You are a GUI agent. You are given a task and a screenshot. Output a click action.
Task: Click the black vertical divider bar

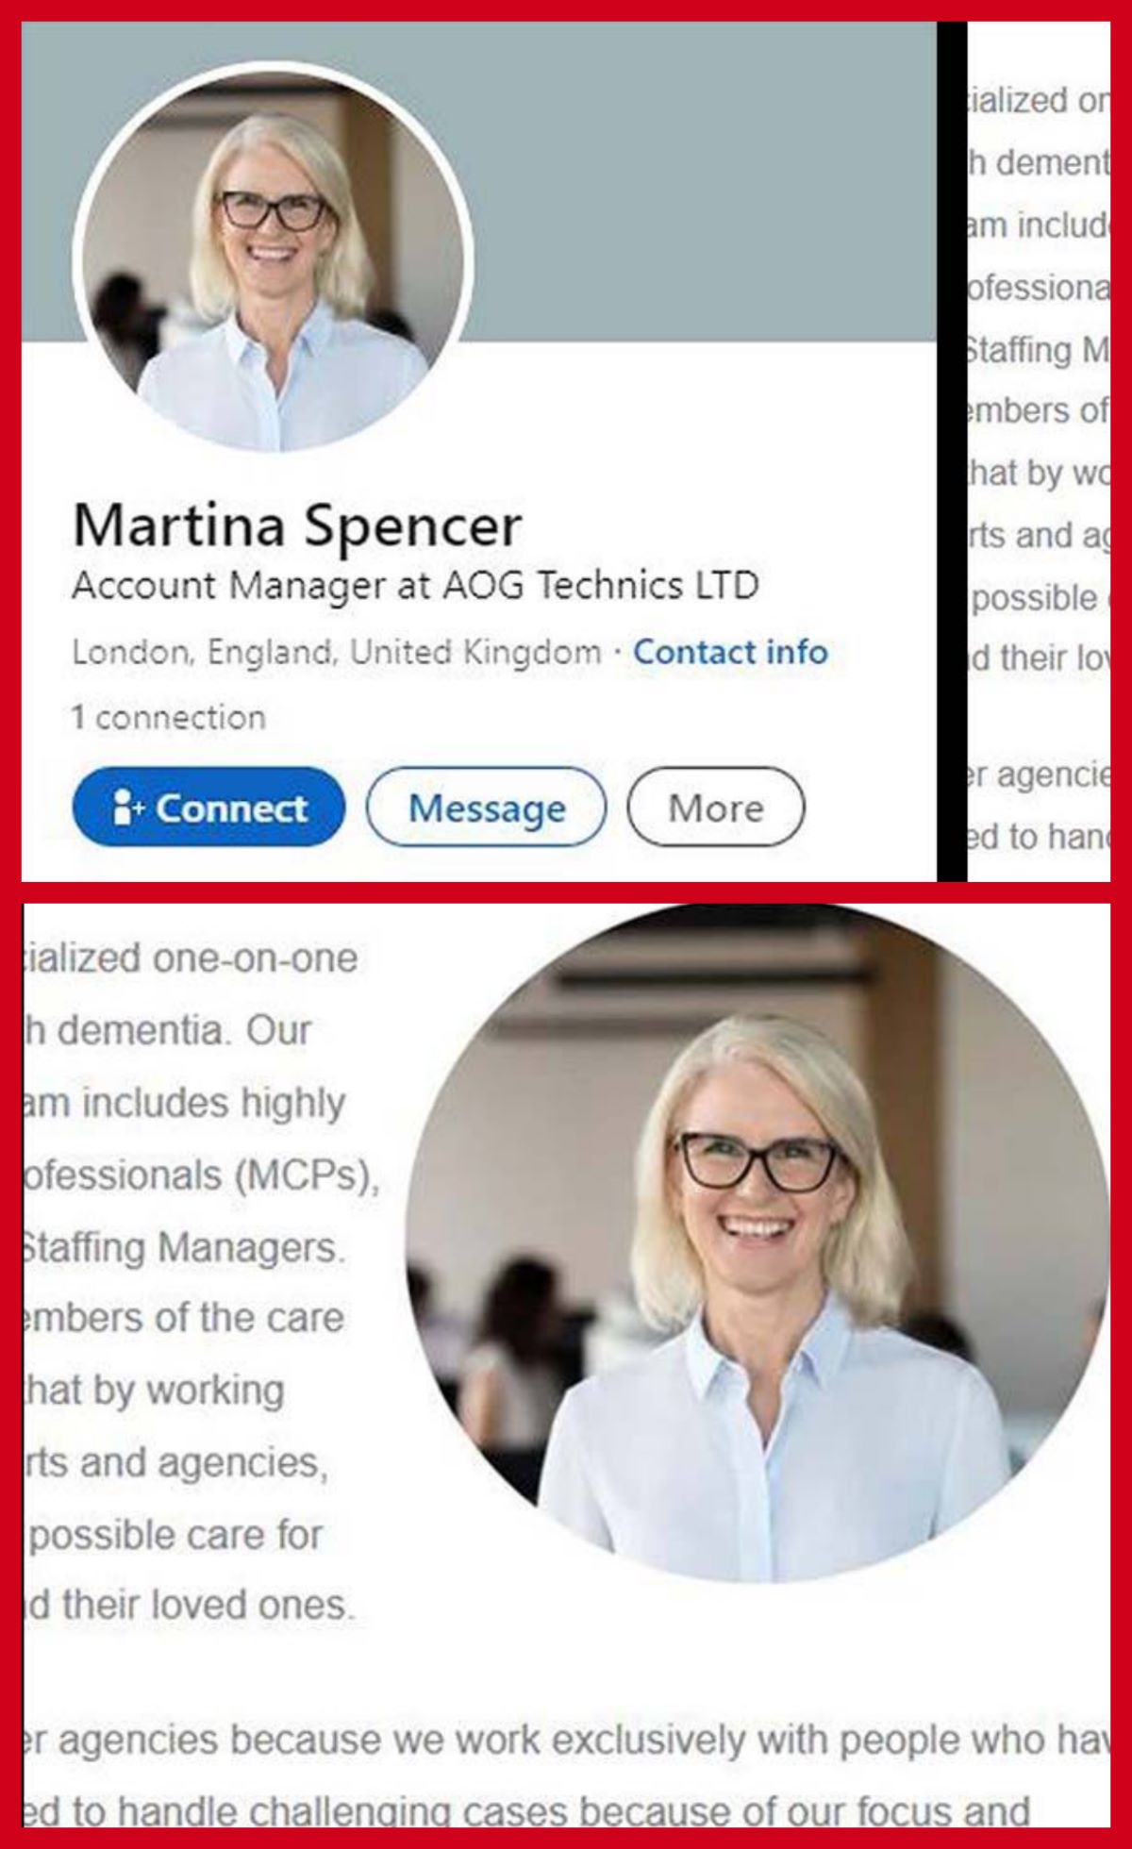952,452
